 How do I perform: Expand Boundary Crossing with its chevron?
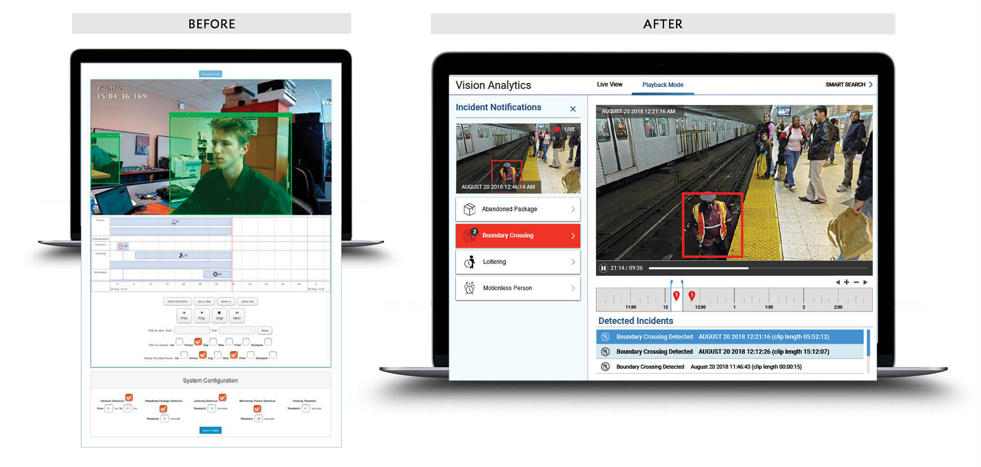(573, 236)
